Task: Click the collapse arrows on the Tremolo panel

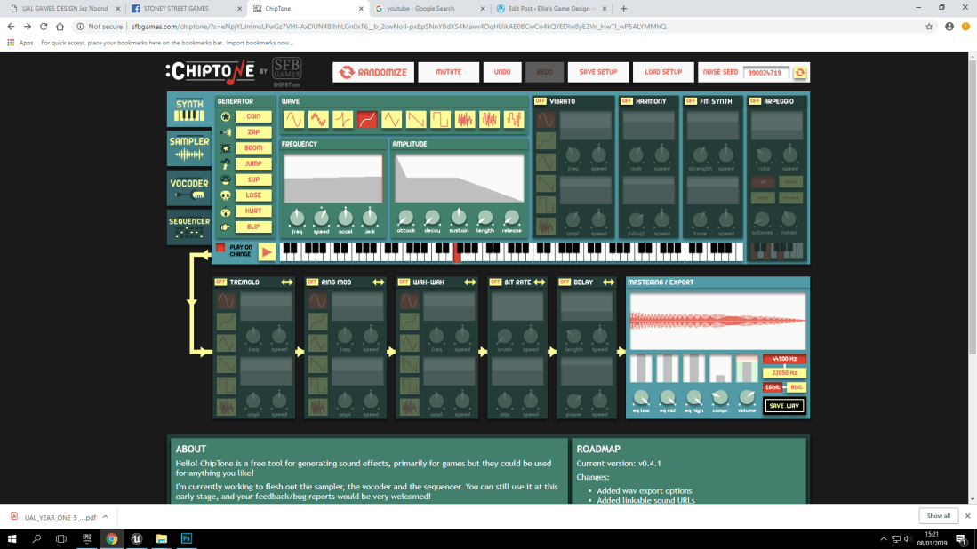Action: pyautogui.click(x=288, y=282)
